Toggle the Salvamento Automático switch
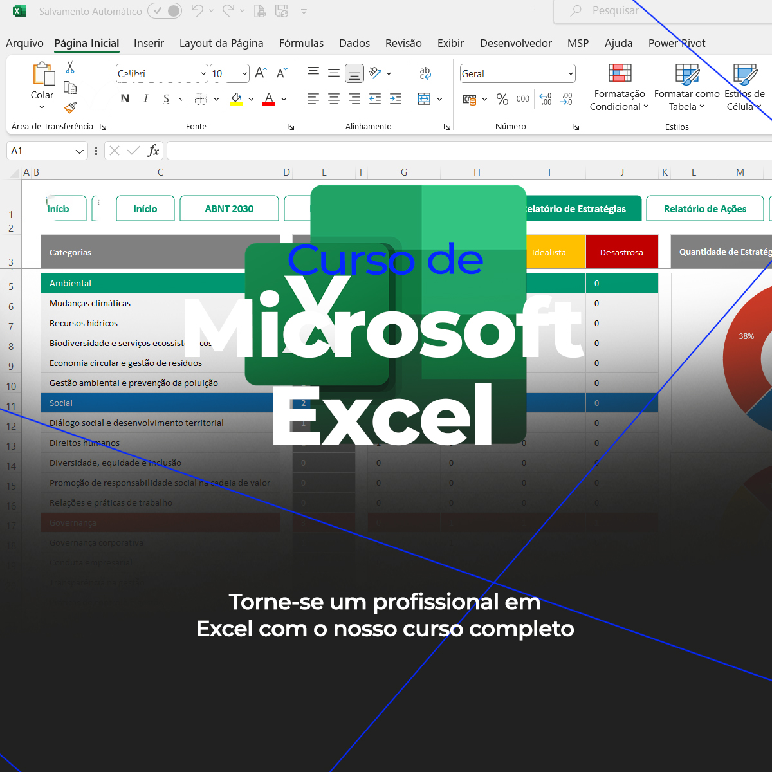 tap(165, 11)
